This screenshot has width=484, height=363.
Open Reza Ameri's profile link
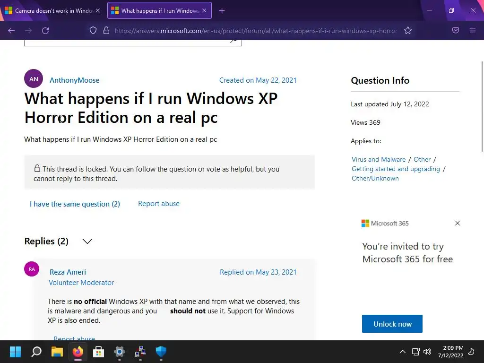68,272
